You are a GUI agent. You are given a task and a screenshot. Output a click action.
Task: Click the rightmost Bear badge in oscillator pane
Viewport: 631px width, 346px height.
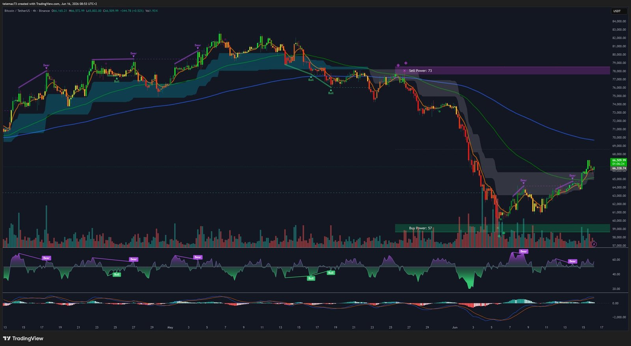pos(572,261)
